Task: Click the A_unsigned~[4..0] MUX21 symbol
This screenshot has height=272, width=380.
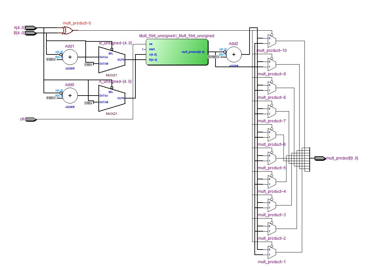Action: 112,98
